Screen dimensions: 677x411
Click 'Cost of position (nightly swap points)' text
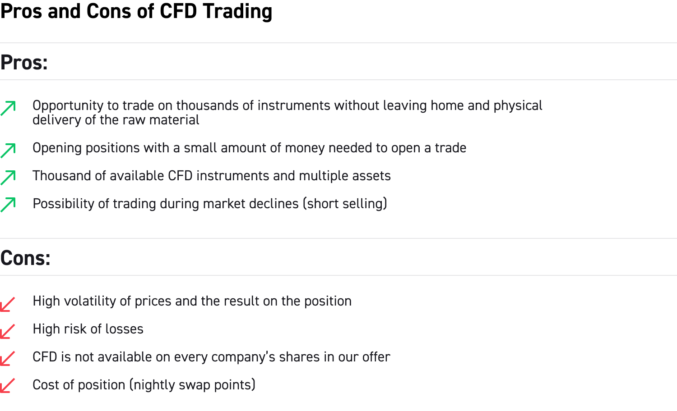tap(144, 385)
